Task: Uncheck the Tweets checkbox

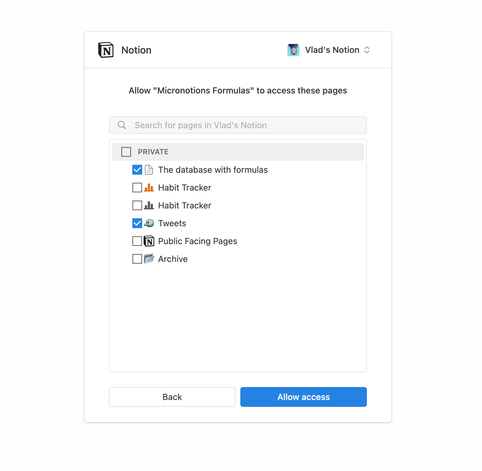Action: 137,223
